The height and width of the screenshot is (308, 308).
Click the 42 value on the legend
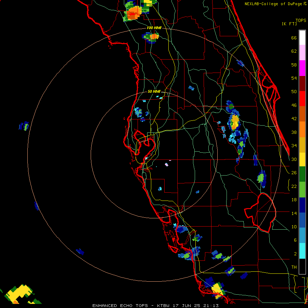[294, 119]
